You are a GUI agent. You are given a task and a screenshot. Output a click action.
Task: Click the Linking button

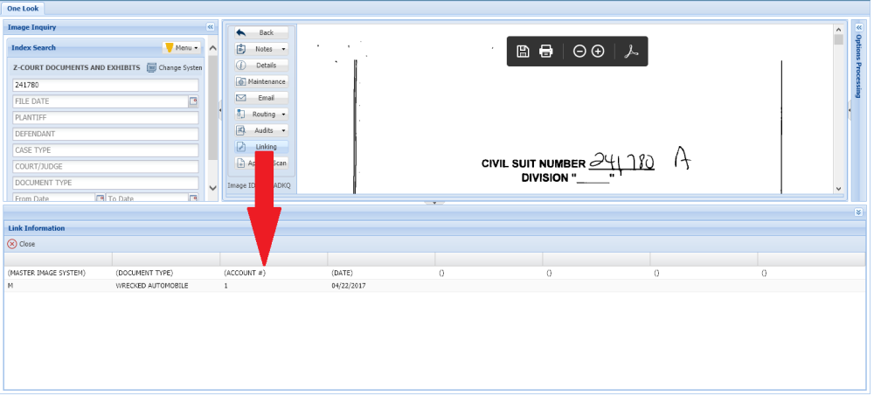click(x=260, y=147)
